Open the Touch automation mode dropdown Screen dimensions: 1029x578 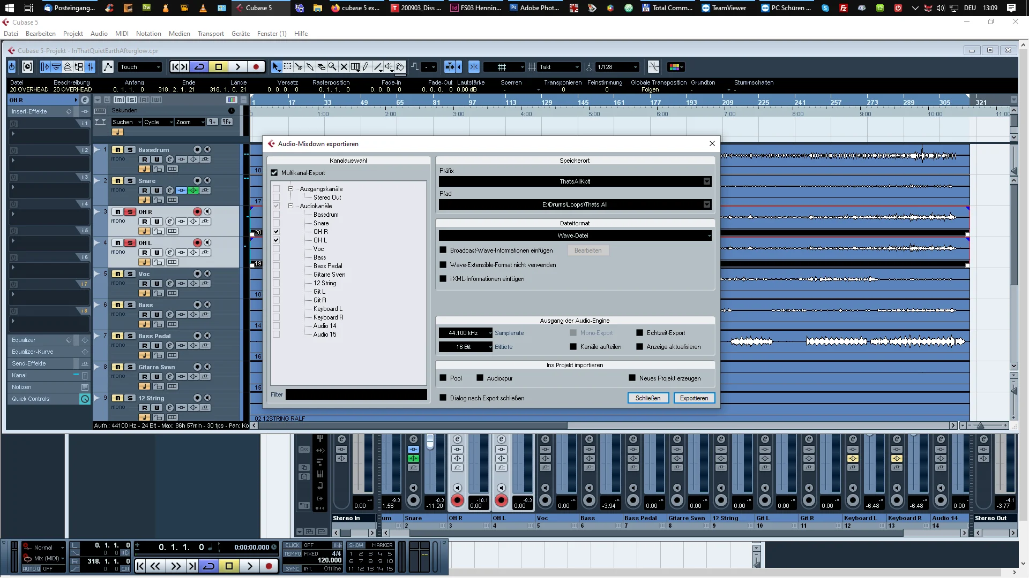(x=140, y=67)
